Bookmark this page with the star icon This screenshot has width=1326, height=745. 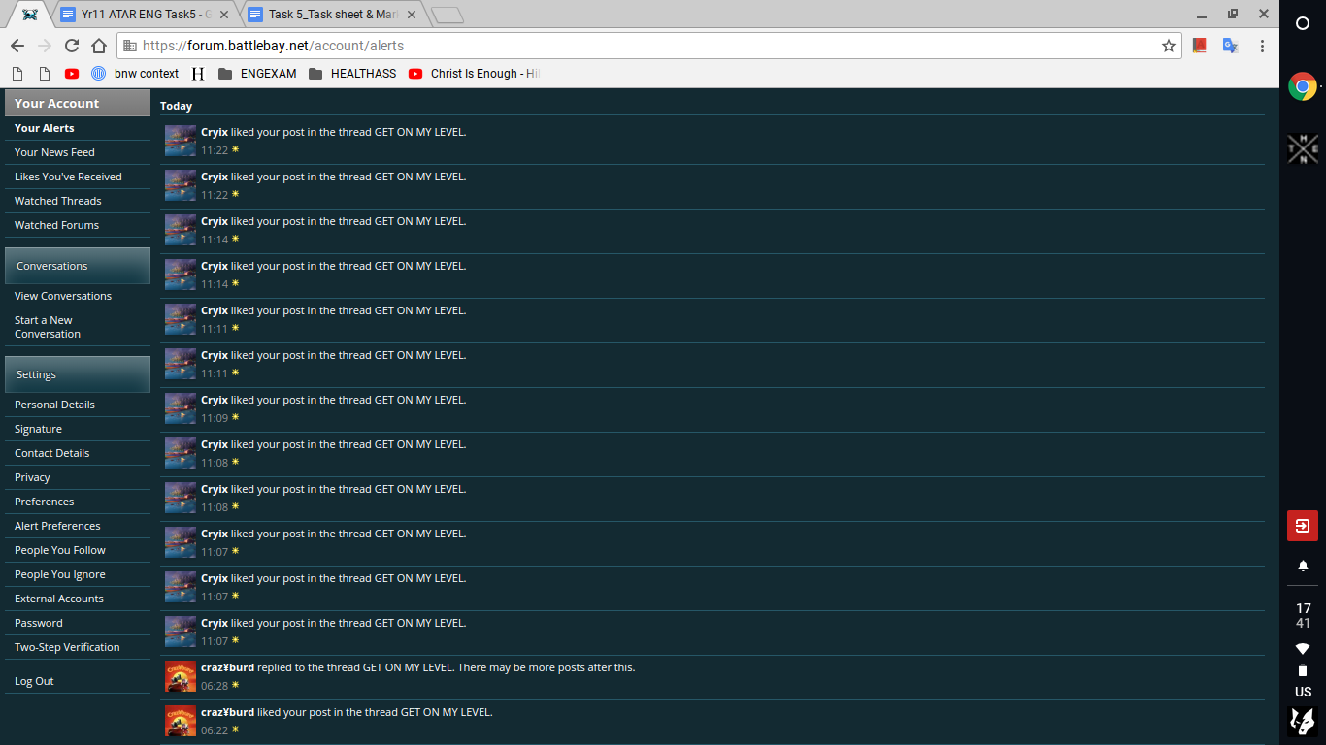tap(1169, 46)
